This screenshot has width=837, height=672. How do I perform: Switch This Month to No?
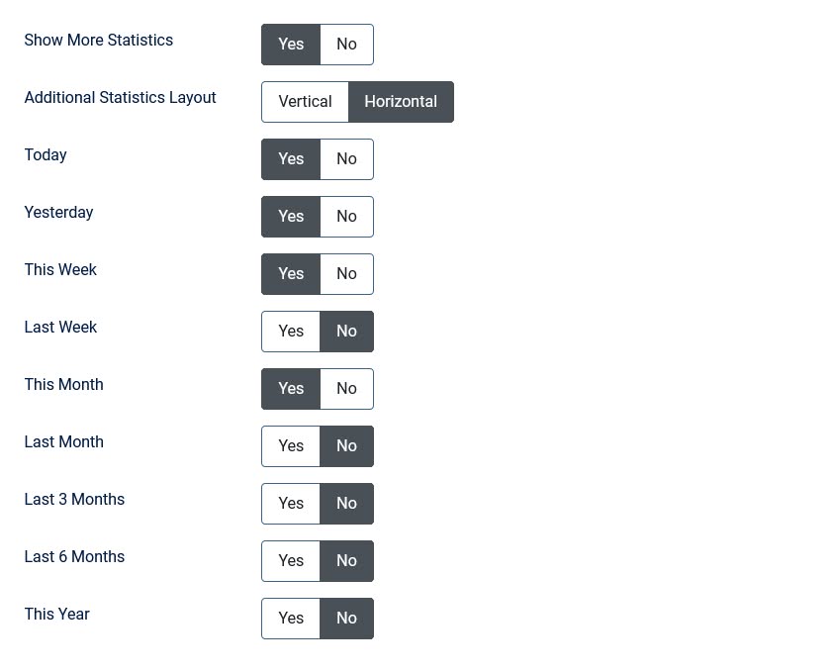[x=346, y=389]
